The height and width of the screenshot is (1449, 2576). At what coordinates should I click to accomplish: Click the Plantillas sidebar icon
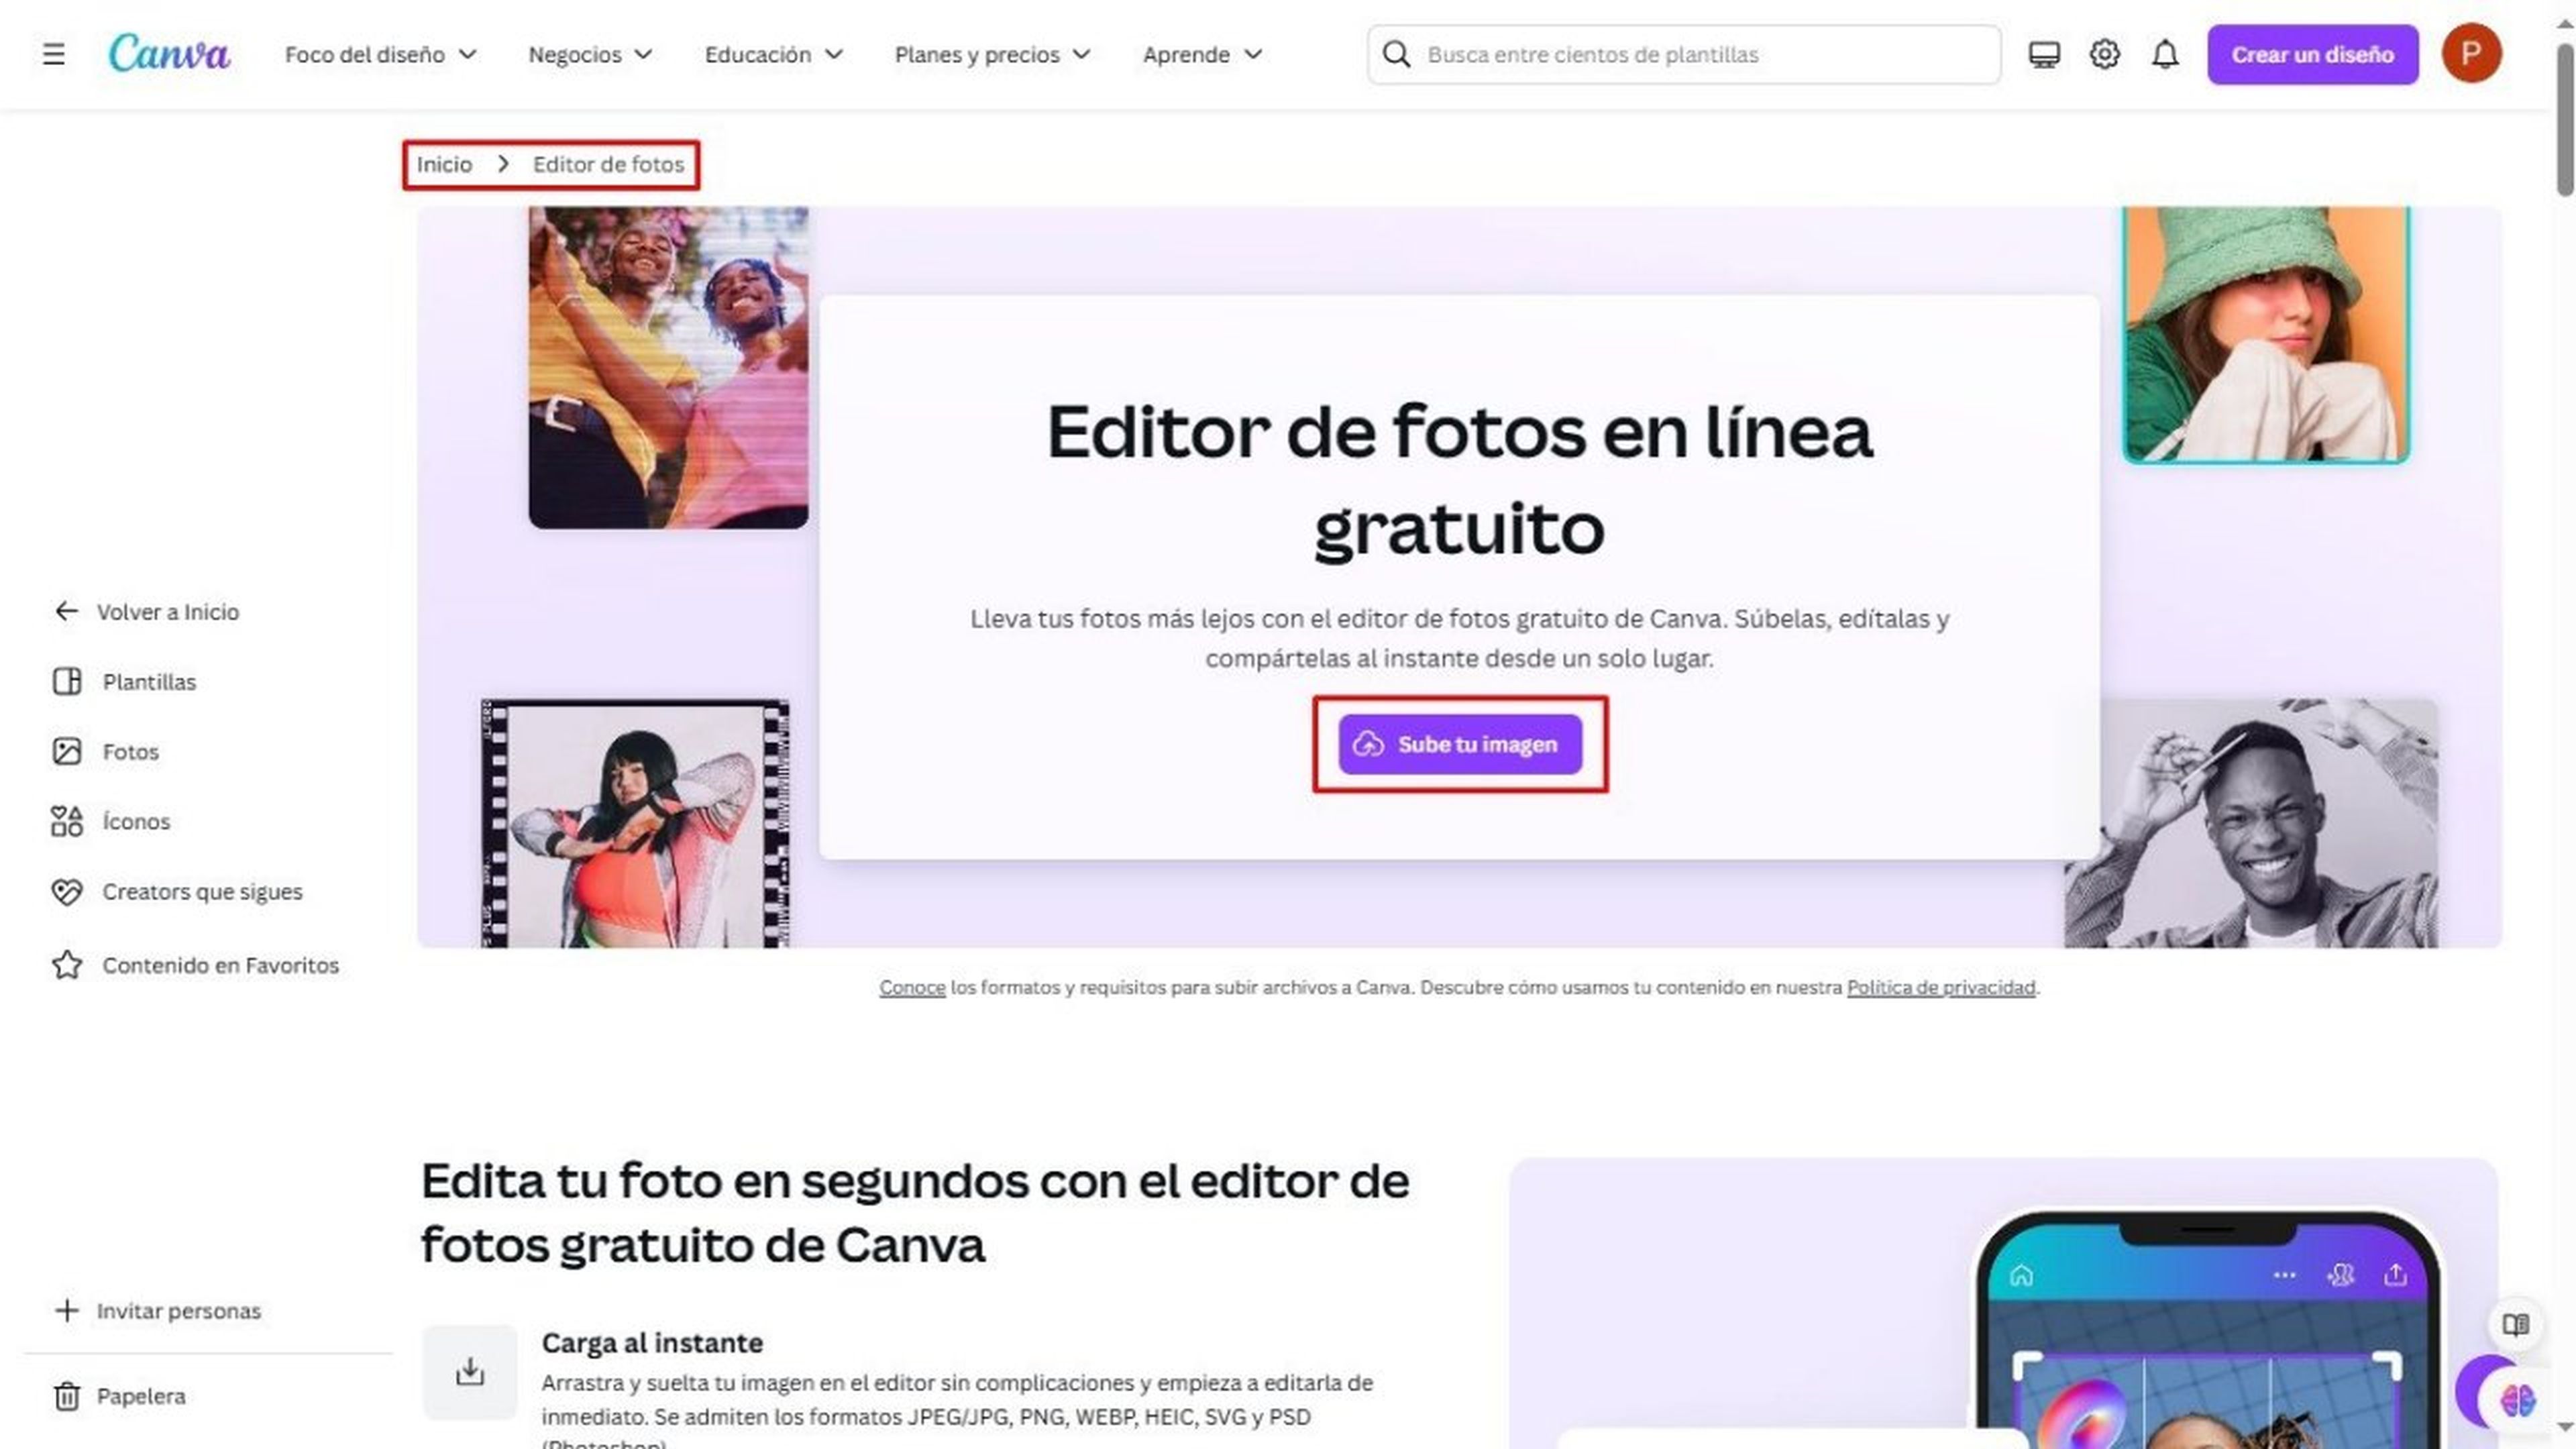pyautogui.click(x=67, y=682)
